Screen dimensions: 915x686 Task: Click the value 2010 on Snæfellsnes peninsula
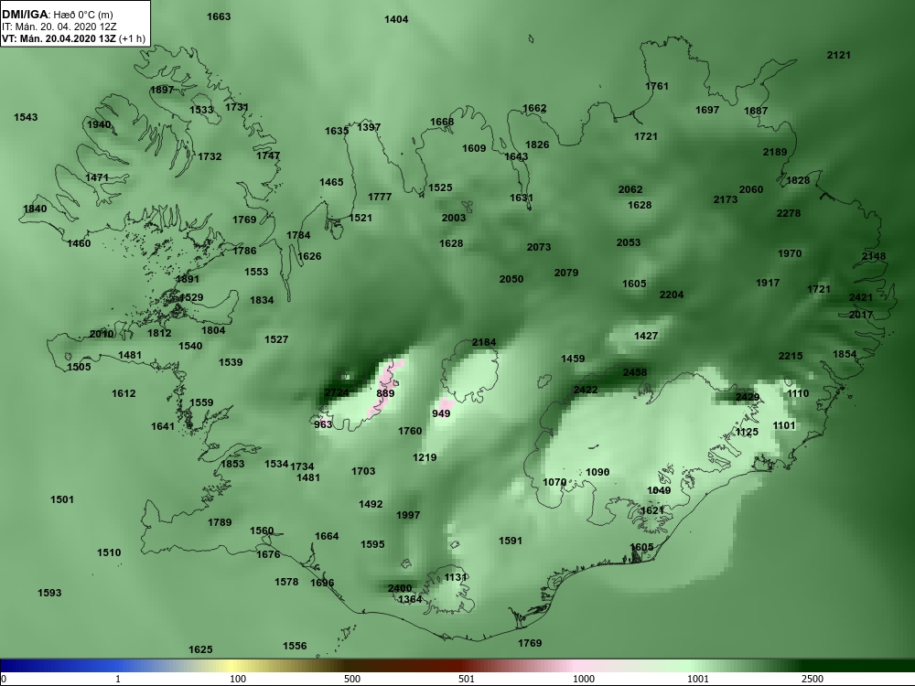(x=102, y=334)
